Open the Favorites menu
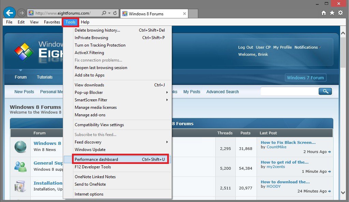349x202 pixels. click(52, 22)
